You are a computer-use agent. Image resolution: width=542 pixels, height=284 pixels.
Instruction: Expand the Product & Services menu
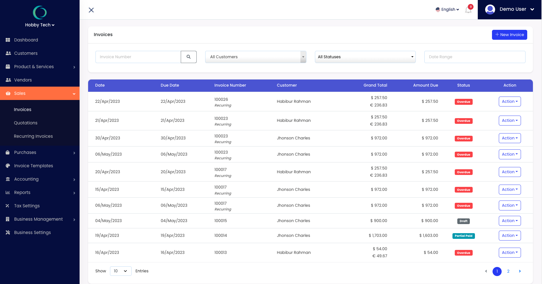[74, 67]
